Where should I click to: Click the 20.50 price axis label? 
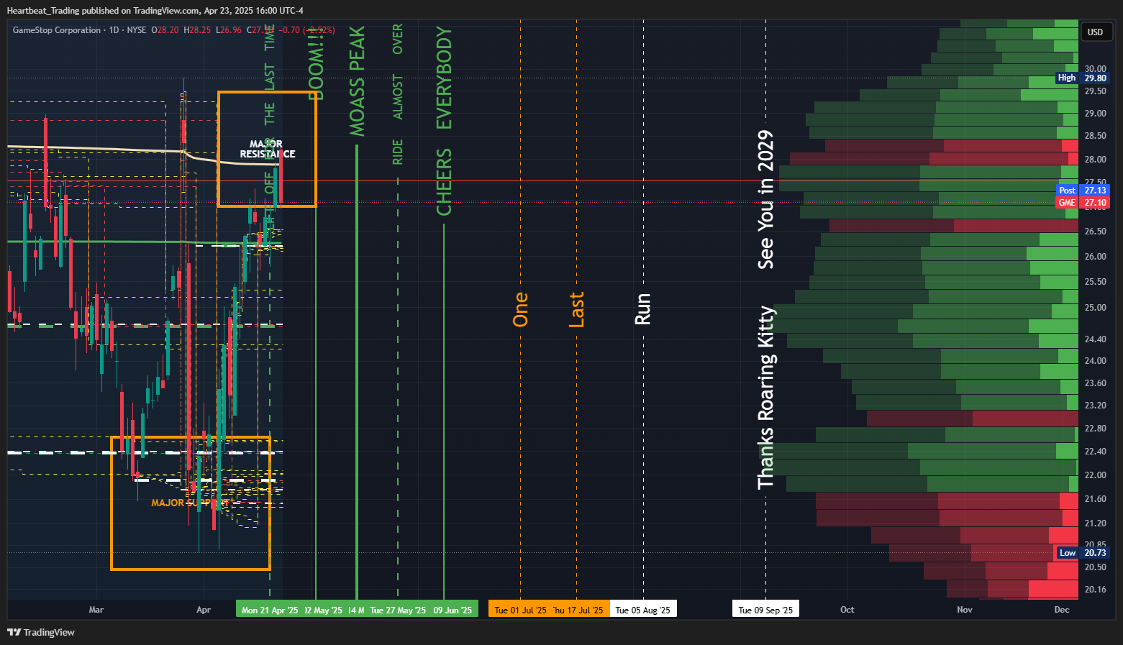click(x=1095, y=567)
